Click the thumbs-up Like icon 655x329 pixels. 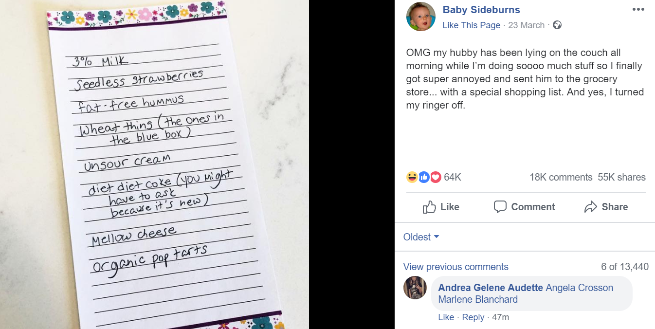pos(429,207)
